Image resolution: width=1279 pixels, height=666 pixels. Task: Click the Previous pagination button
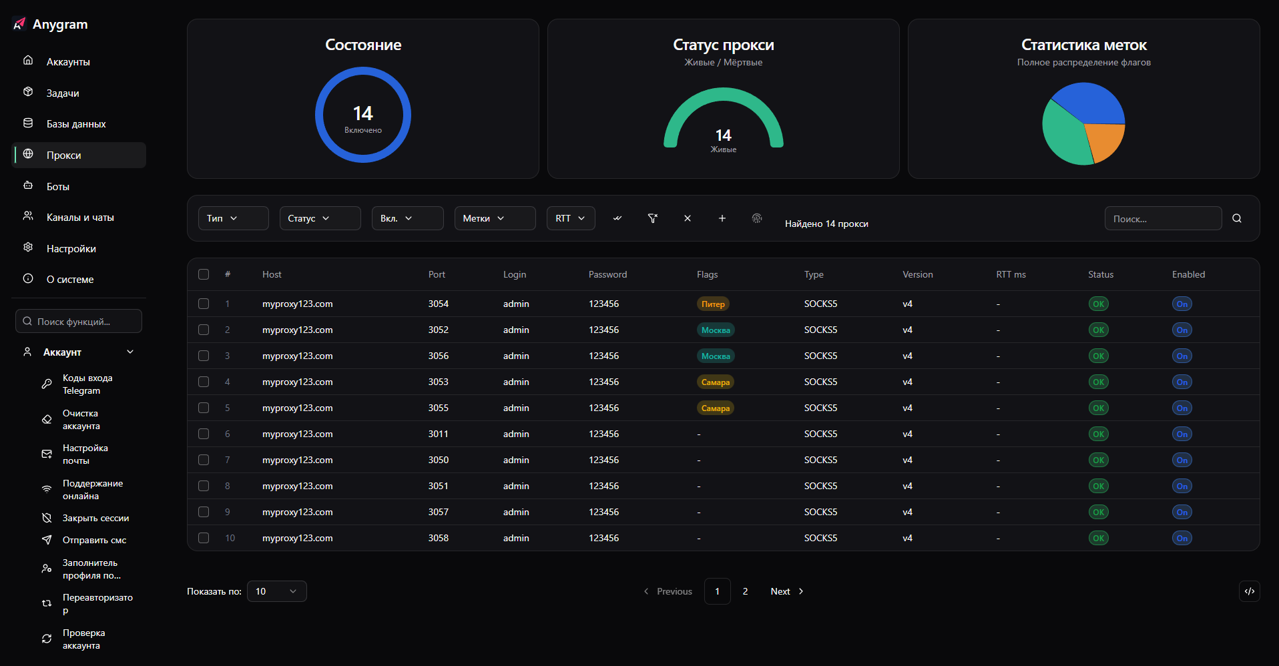[668, 591]
